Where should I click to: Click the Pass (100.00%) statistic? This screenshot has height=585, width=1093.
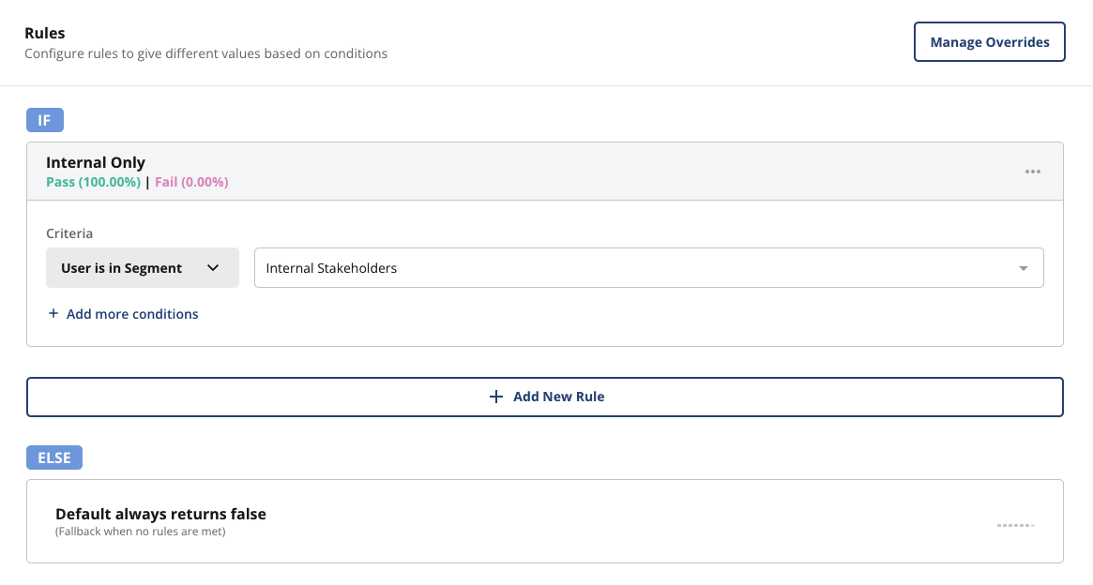[x=93, y=182]
